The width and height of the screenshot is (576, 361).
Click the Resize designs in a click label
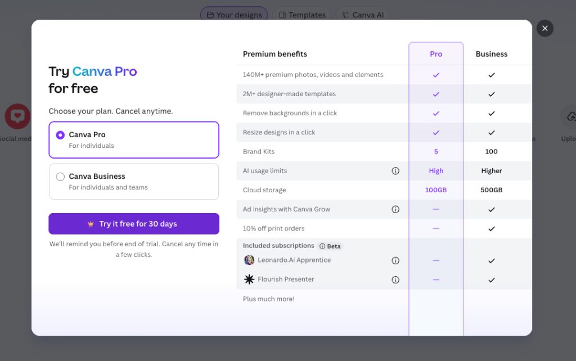click(279, 132)
